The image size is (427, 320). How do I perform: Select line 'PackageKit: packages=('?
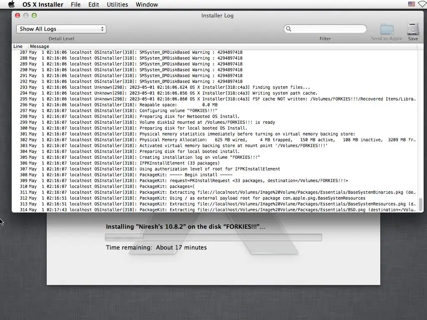coord(214,186)
